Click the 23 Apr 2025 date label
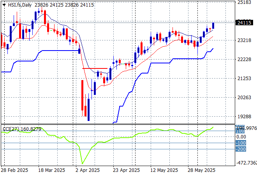Screen dimensions: 257x175 click(127, 170)
